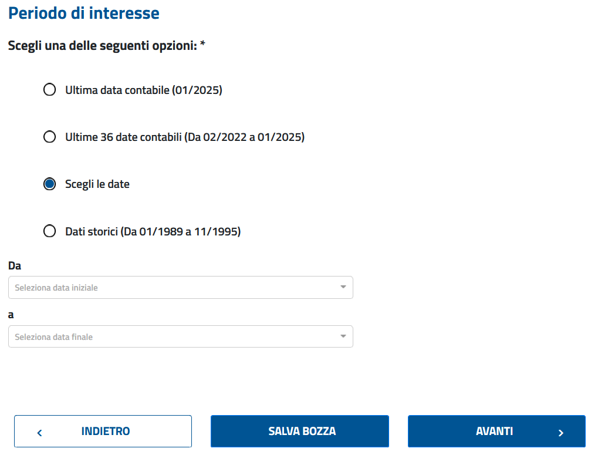
Task: Click the label text Ultima data contabile (01/2025)
Action: click(x=143, y=90)
